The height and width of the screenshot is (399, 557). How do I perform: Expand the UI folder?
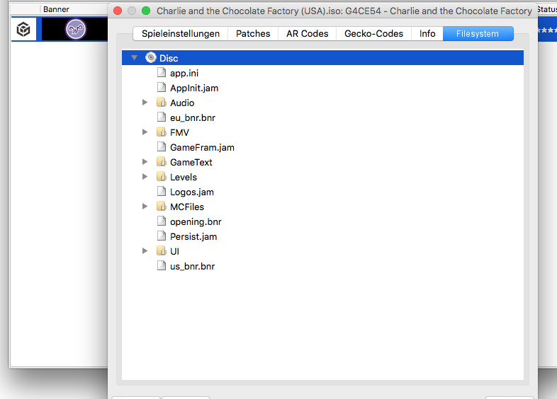145,251
